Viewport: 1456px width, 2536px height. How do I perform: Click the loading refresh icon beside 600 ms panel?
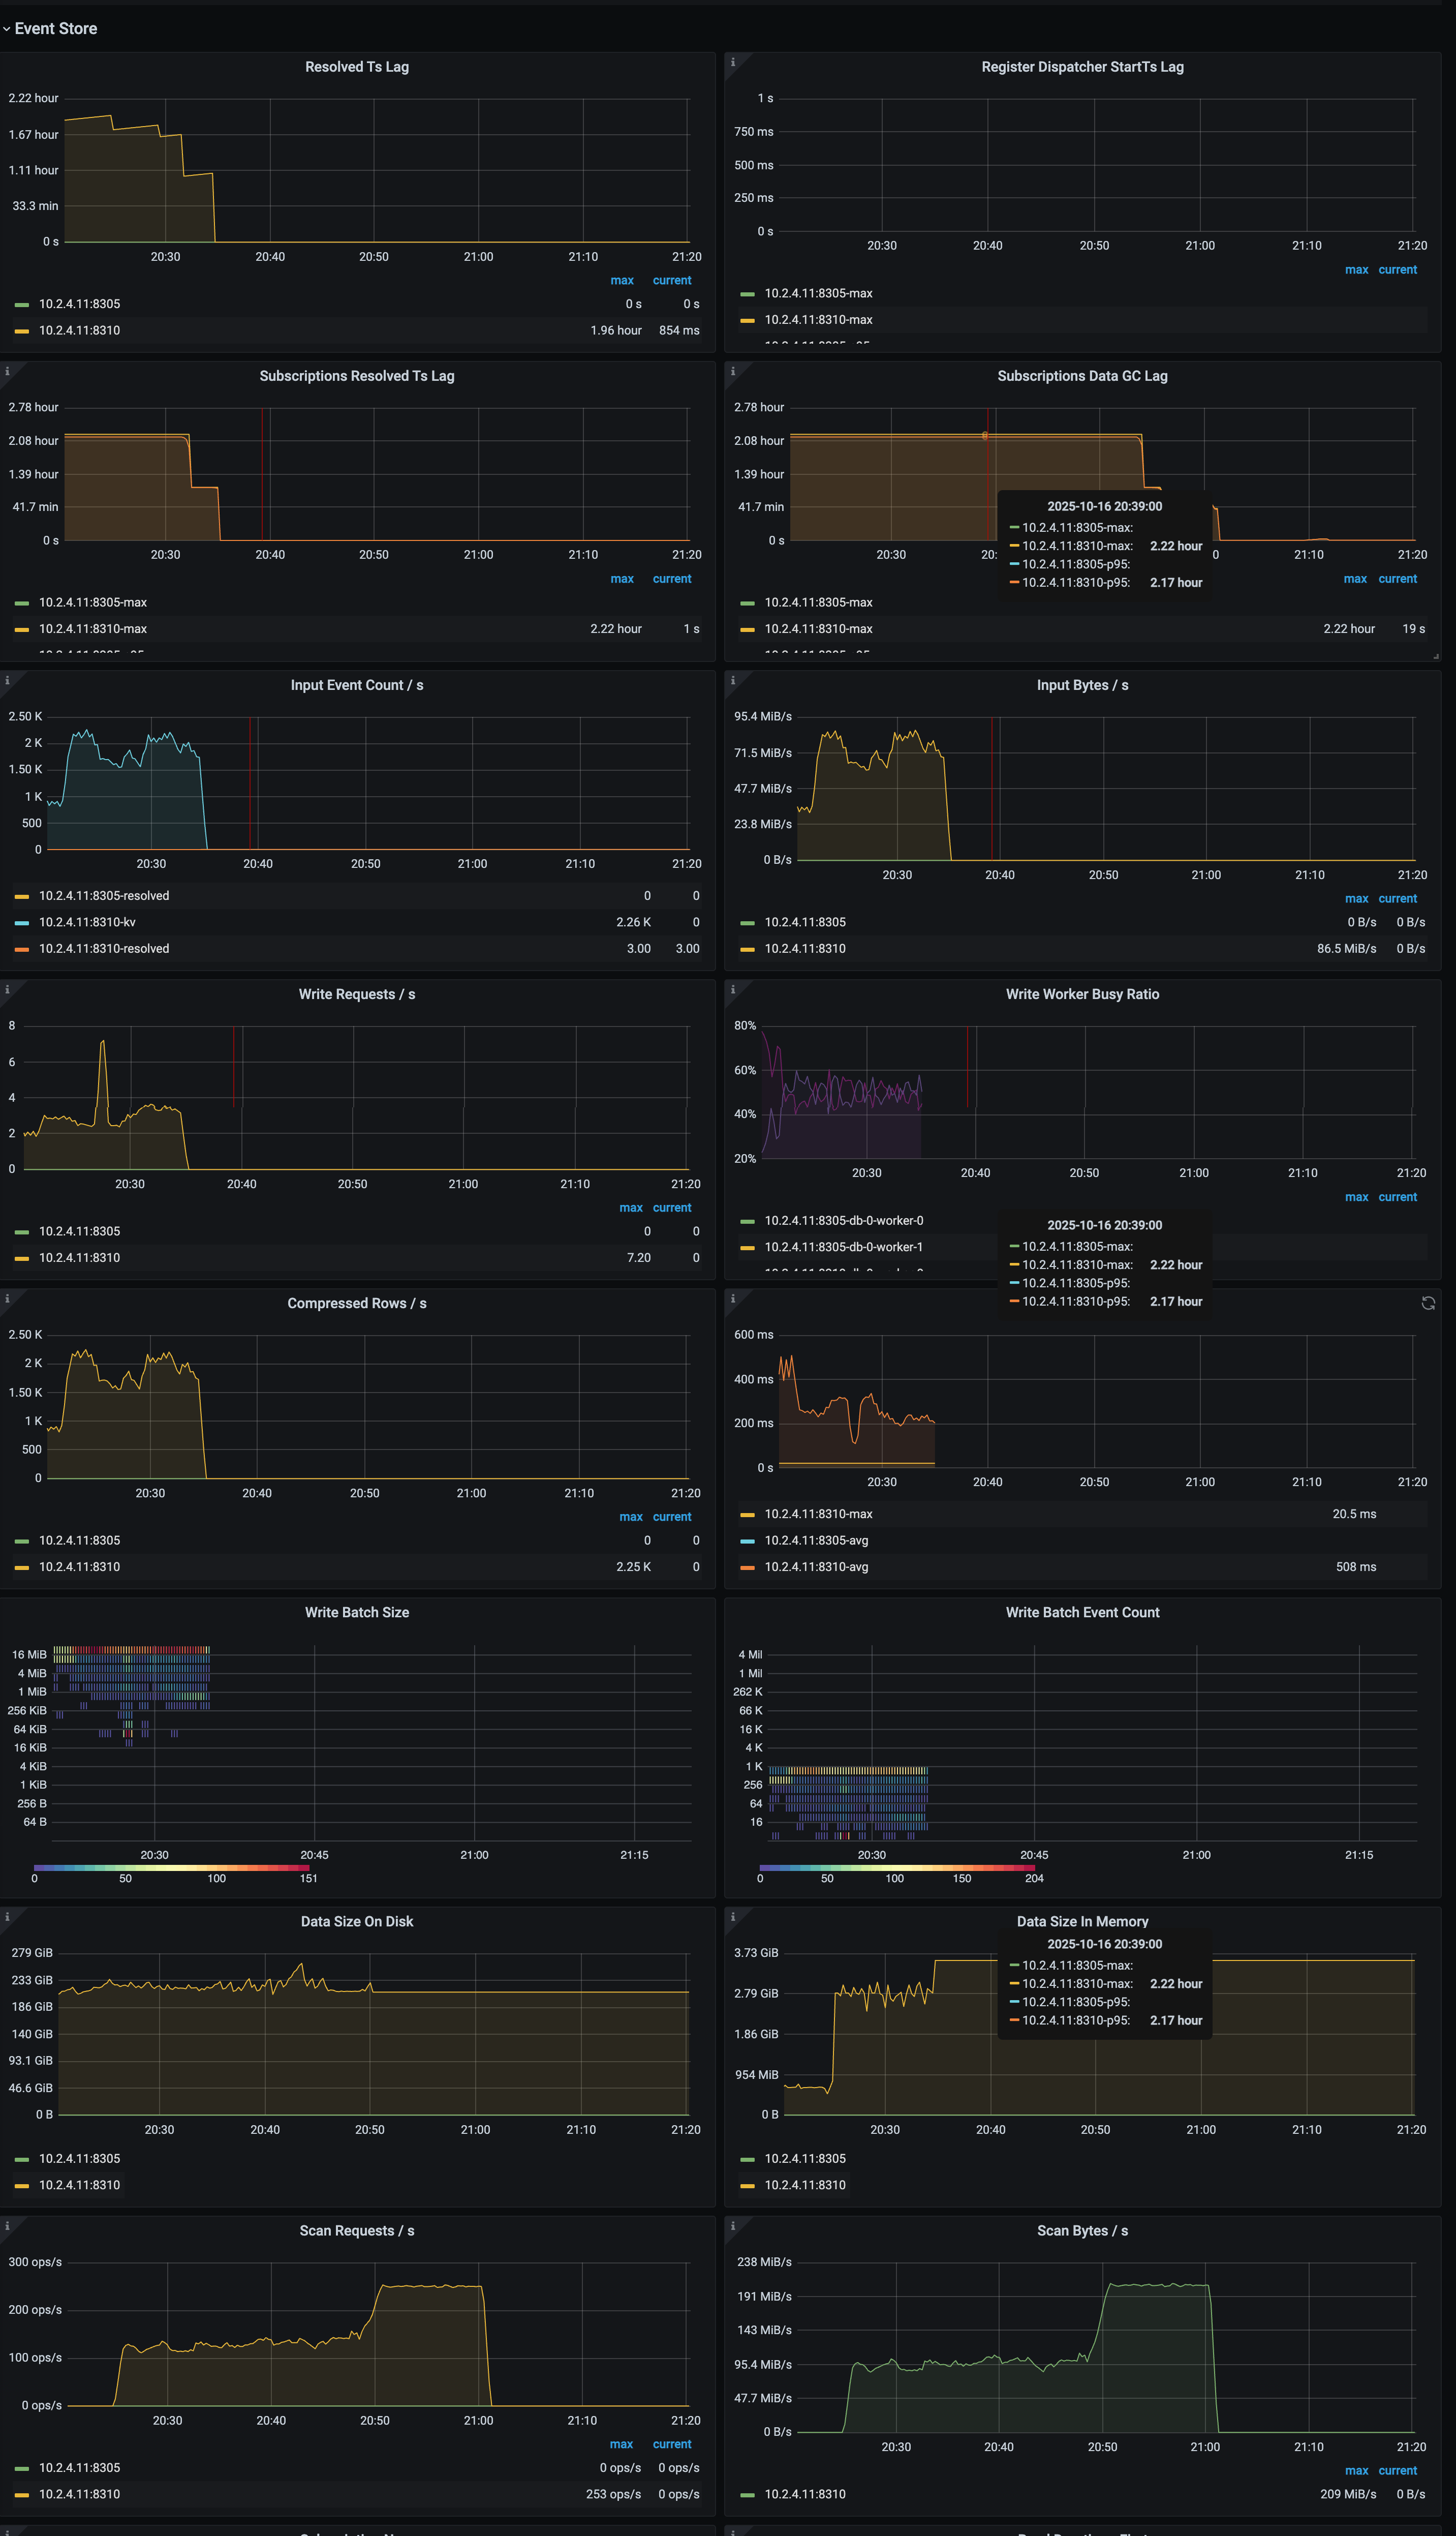click(1428, 1303)
